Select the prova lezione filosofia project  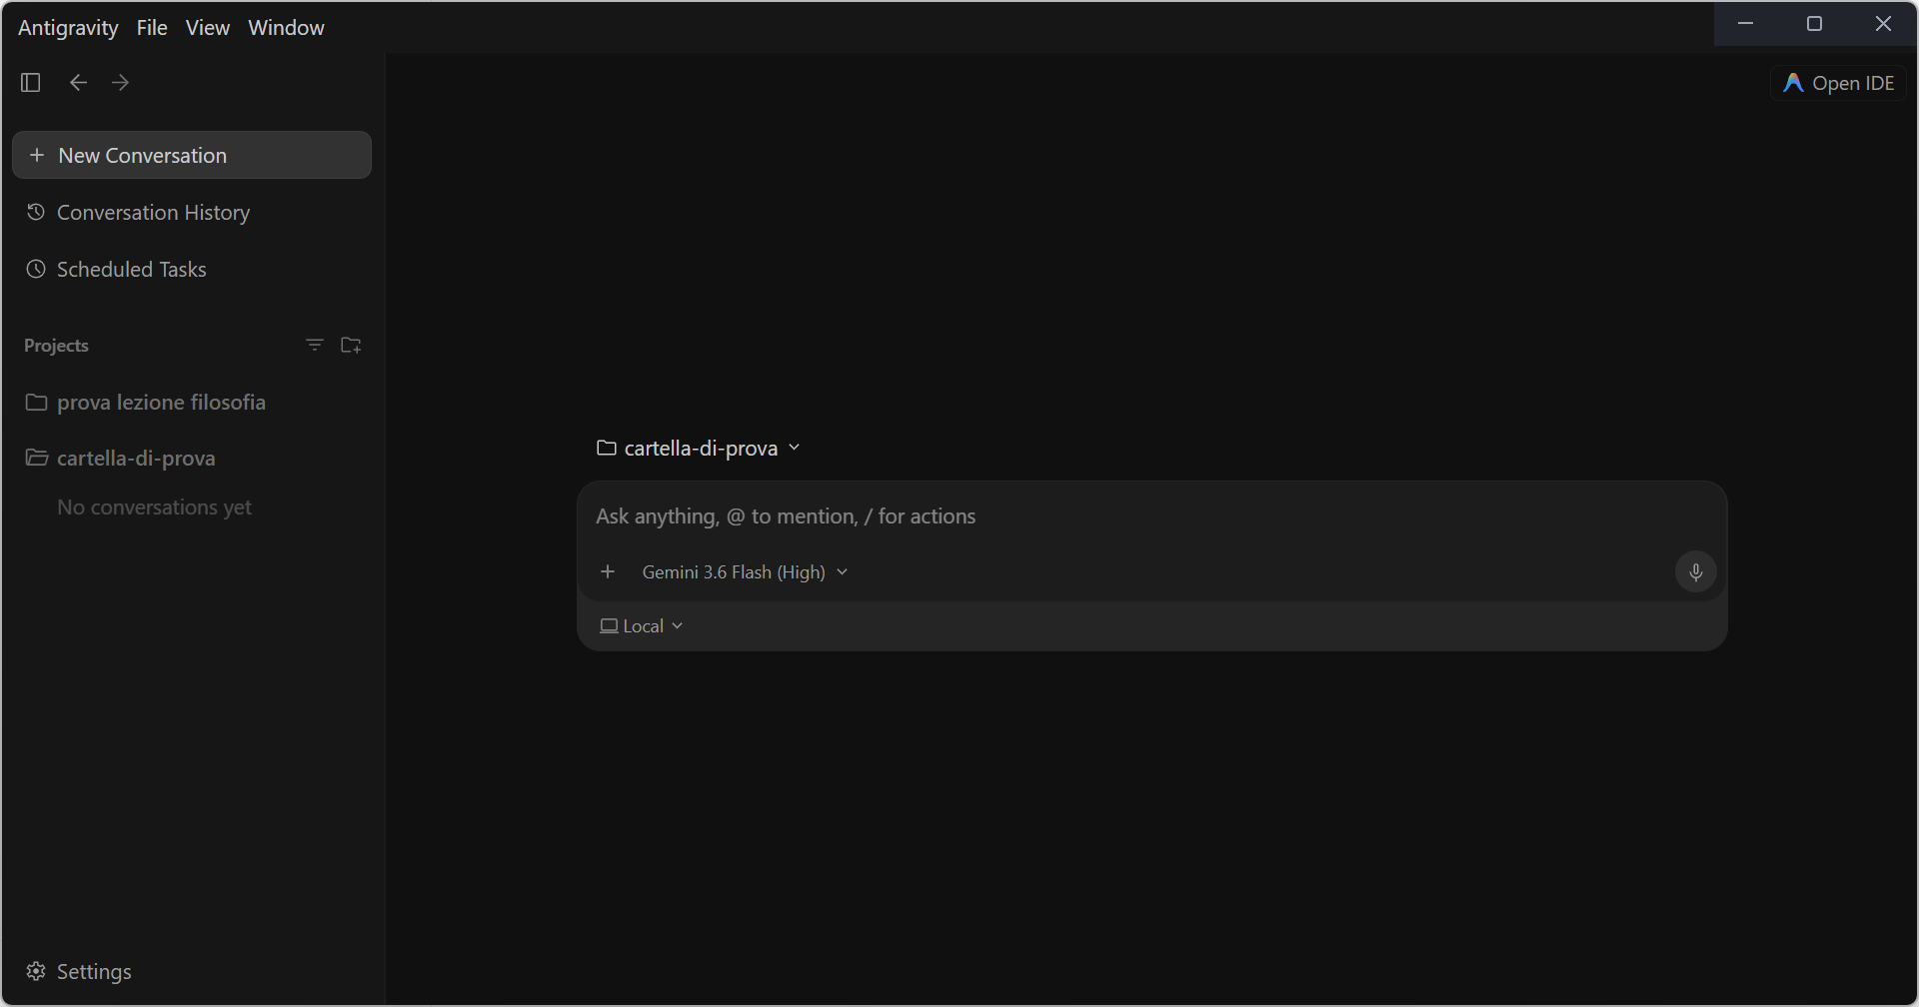(192, 402)
